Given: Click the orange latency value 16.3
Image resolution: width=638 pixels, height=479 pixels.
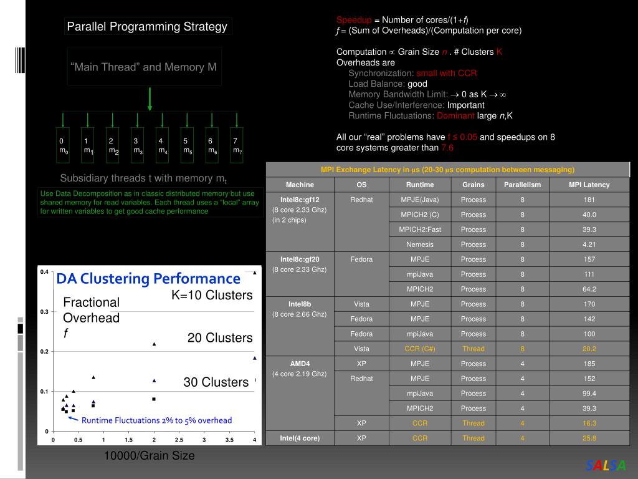Looking at the screenshot, I should [589, 423].
